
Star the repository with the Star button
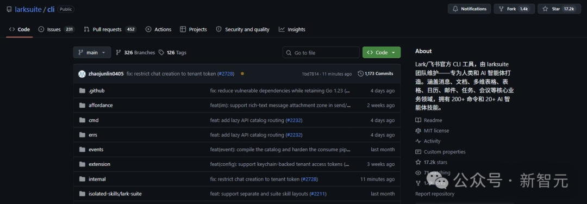(559, 9)
